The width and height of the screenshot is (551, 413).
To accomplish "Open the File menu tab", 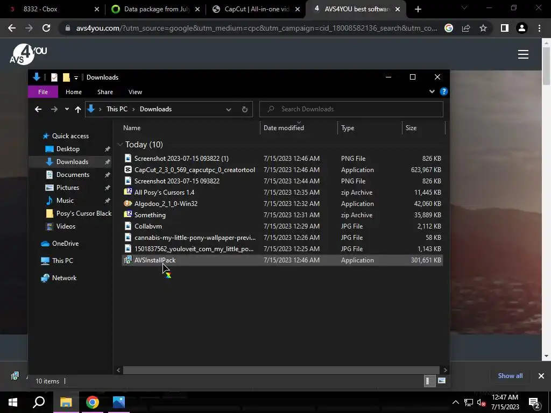I will pyautogui.click(x=43, y=91).
